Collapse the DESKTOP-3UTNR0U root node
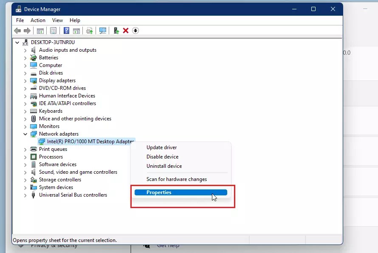 [x=17, y=42]
